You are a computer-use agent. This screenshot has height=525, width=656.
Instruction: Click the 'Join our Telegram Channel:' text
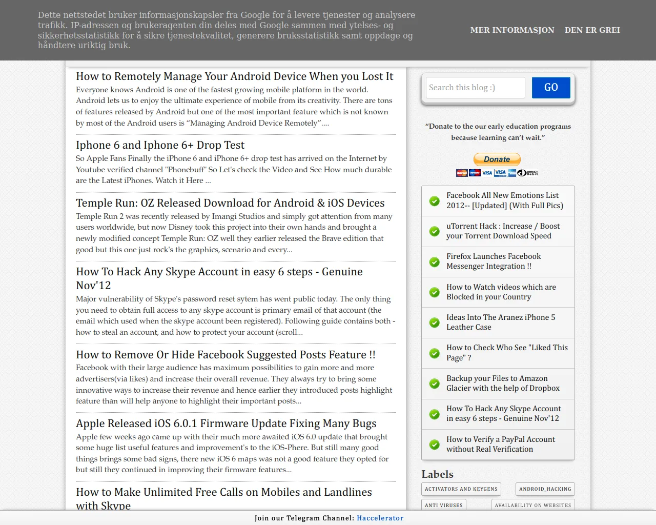304,518
